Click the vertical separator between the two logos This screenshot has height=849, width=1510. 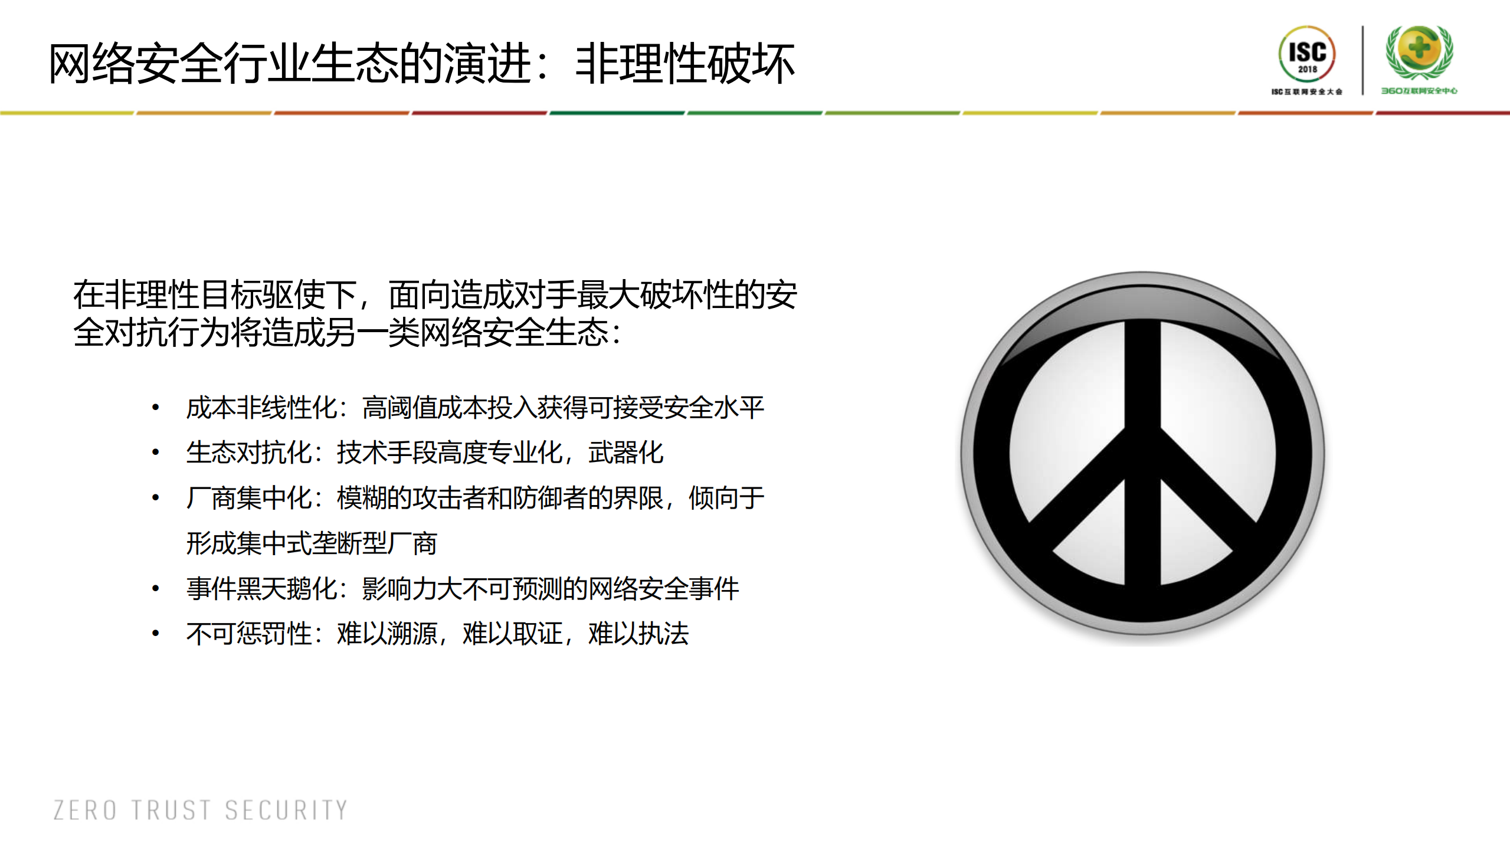1362,61
